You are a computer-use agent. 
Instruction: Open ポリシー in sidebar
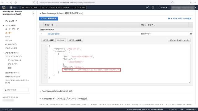coord(9,40)
